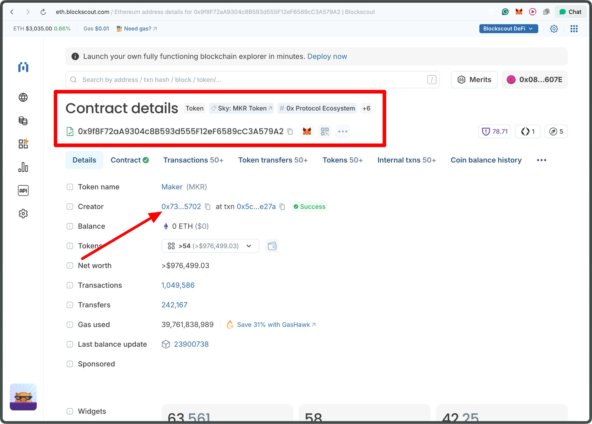Open the 1,049,586 transactions link

pyautogui.click(x=178, y=285)
